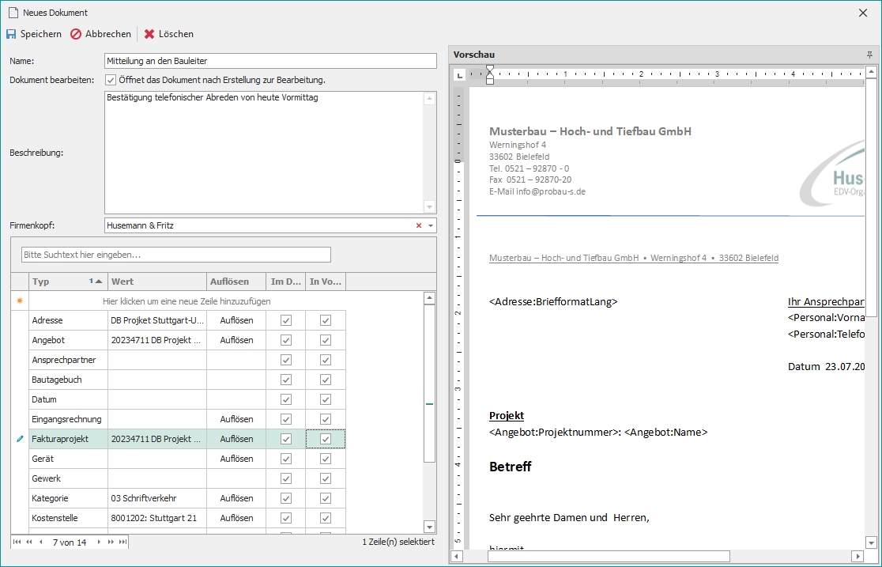Click the down arrow of the grid scrollbar

pos(429,526)
